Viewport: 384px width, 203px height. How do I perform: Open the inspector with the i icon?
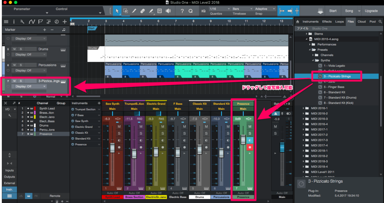pos(14,21)
